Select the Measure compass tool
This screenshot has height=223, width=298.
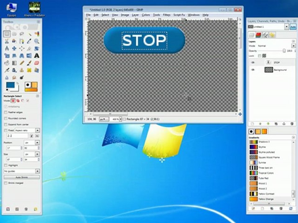pos(7,48)
